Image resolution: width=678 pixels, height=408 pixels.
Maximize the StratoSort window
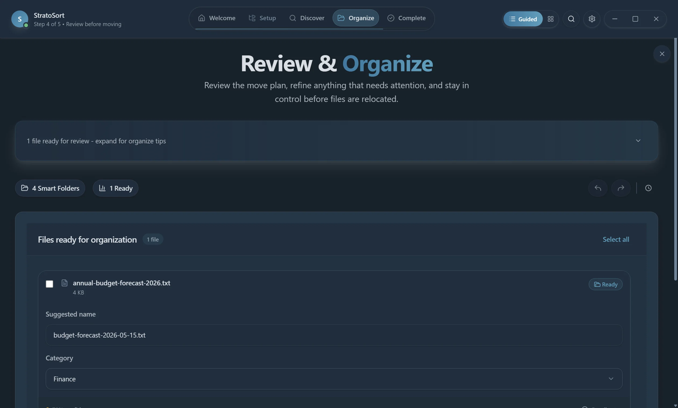pos(635,19)
